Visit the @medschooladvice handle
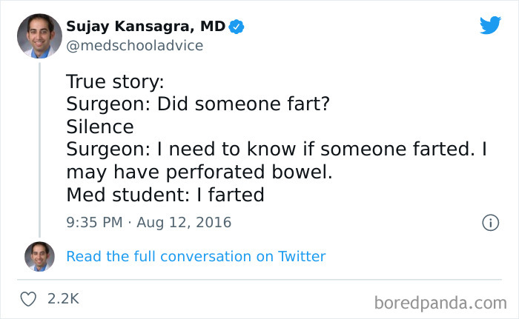This screenshot has width=519, height=319. point(134,46)
